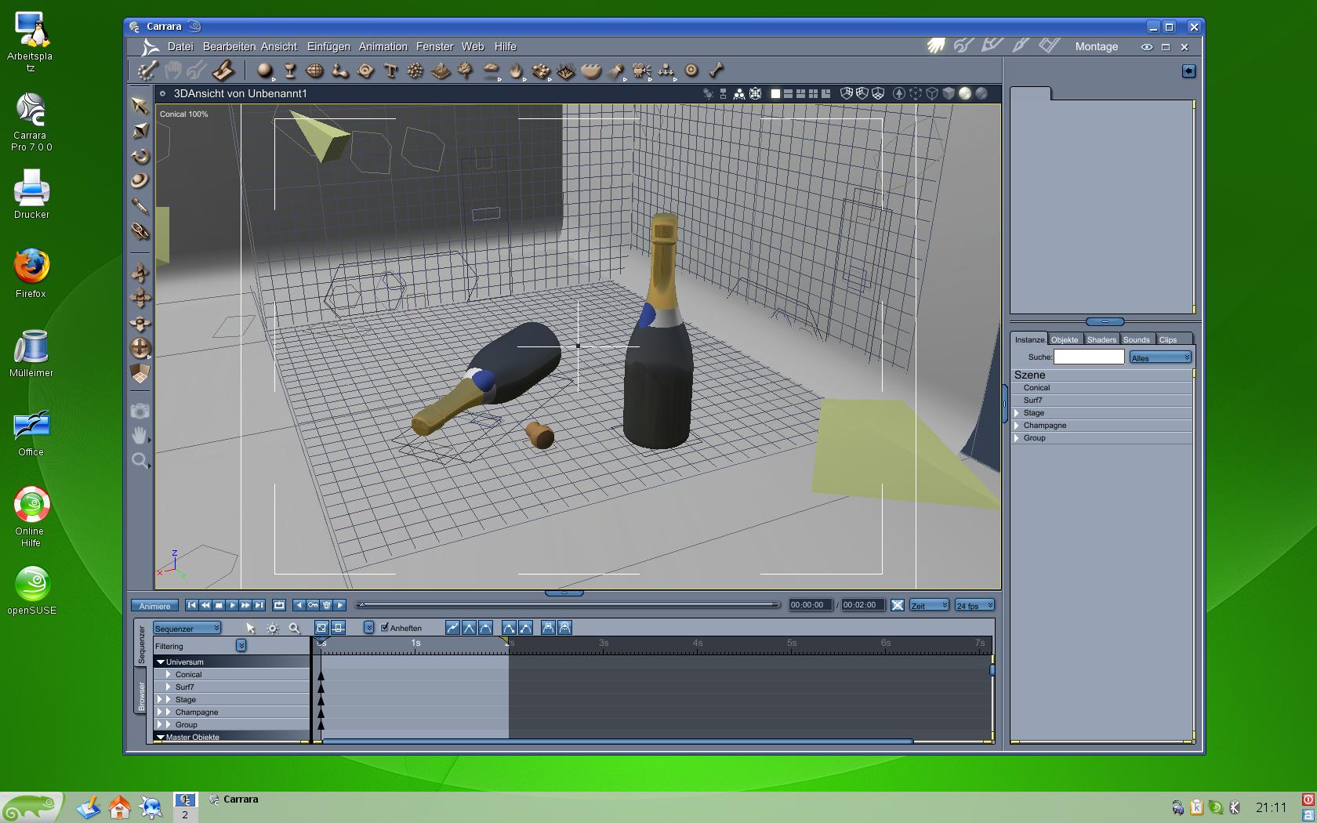
Task: Open the Bearbeiten menu
Action: tap(229, 47)
